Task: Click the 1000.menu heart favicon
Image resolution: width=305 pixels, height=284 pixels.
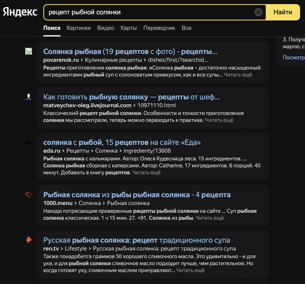Action: click(x=28, y=195)
